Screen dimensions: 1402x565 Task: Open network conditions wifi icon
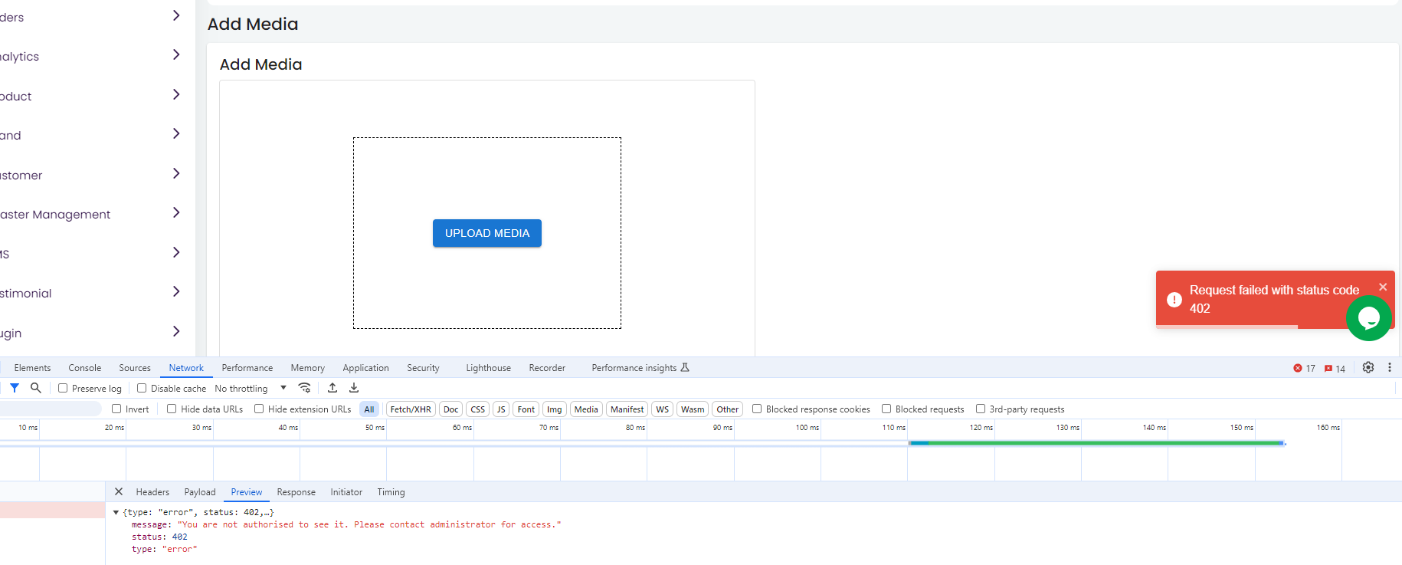coord(304,388)
